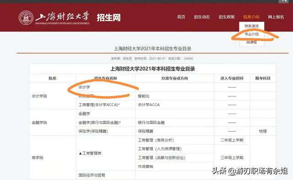Screen dimensions: 293x180
Task: Click the 限考科目 column header
Action: pos(263,78)
